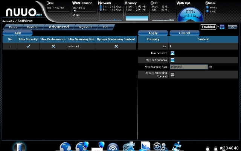Click the small square icon left of #304640
This screenshot has width=241, height=151.
[x=215, y=148]
